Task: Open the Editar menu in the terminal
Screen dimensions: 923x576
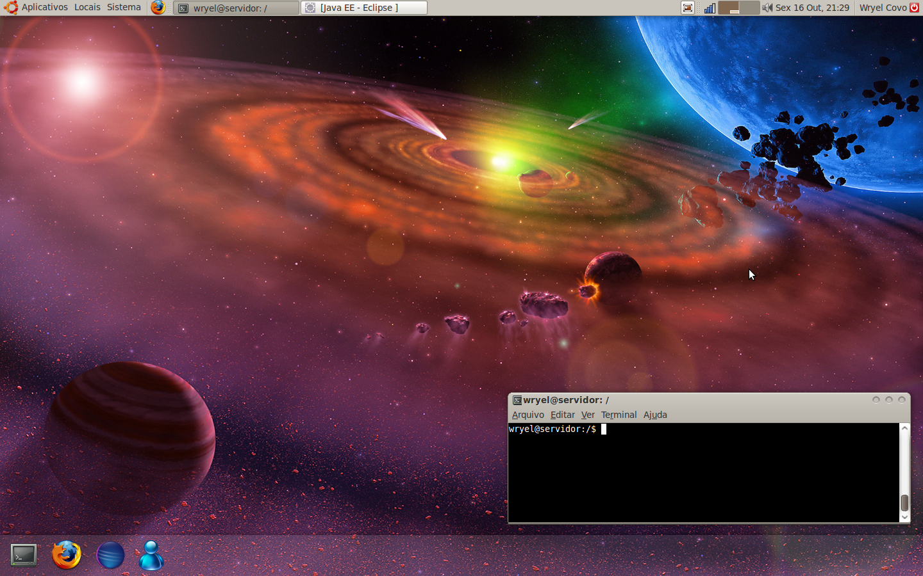Action: click(562, 415)
